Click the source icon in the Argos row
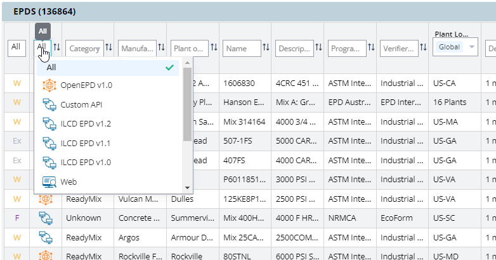496x260 pixels. coord(46,237)
